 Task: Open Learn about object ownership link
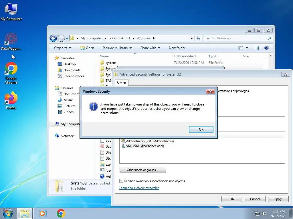tap(139, 188)
